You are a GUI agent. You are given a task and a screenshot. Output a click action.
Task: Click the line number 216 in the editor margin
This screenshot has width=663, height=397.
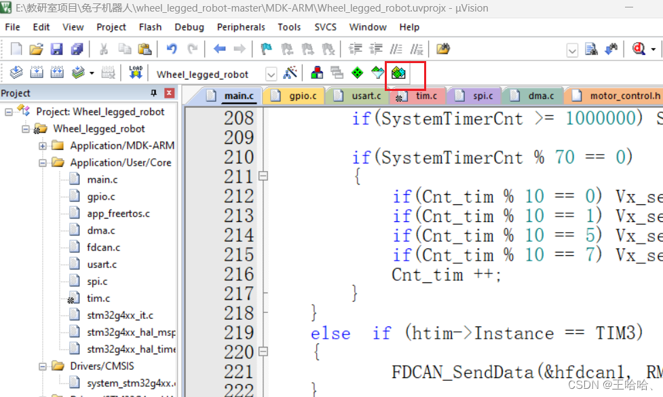coord(239,274)
